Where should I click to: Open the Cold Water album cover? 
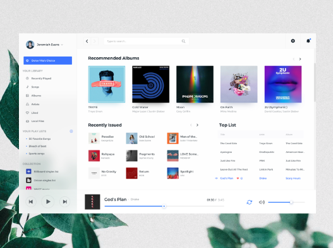pos(151,84)
